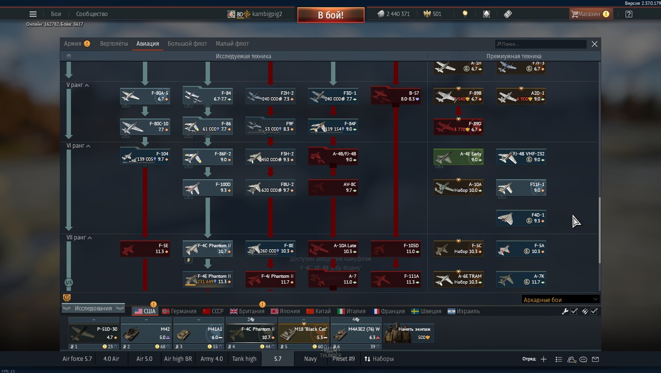This screenshot has height=373, width=661.
Task: Open the Магазин shop button
Action: (x=590, y=14)
